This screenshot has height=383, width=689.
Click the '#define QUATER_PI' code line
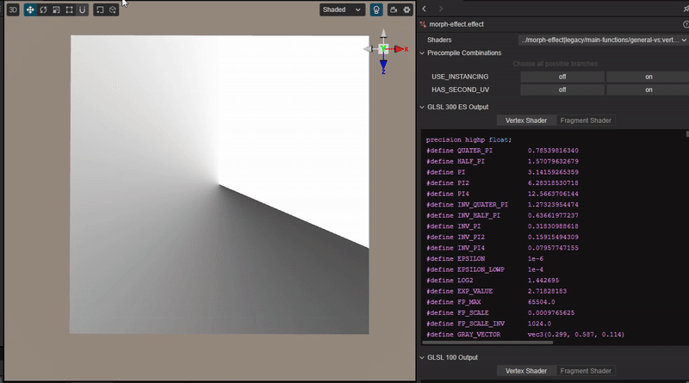(x=502, y=151)
